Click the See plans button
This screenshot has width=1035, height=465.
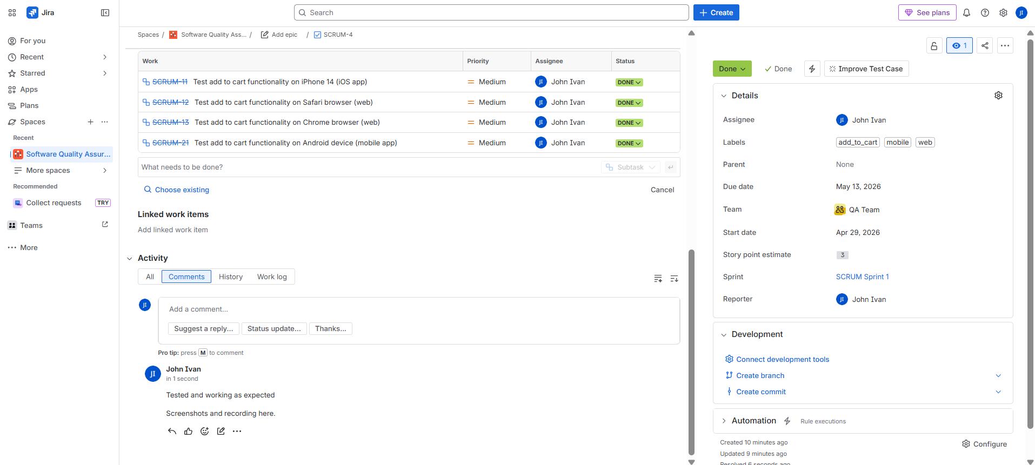click(927, 12)
